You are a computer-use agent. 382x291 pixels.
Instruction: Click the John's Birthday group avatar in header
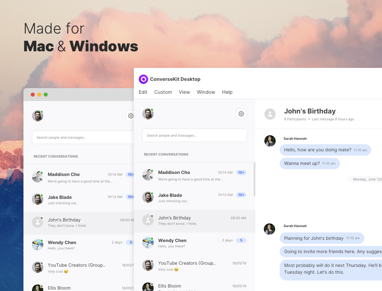coord(270,114)
